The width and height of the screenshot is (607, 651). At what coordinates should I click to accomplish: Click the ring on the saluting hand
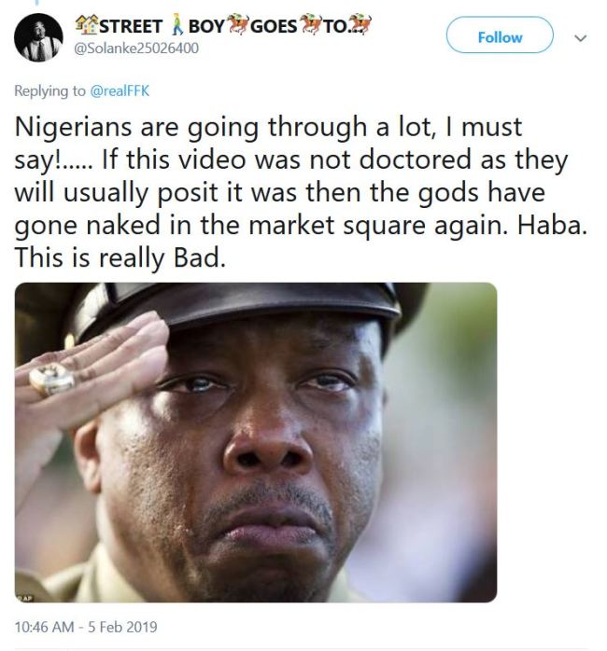[51, 380]
